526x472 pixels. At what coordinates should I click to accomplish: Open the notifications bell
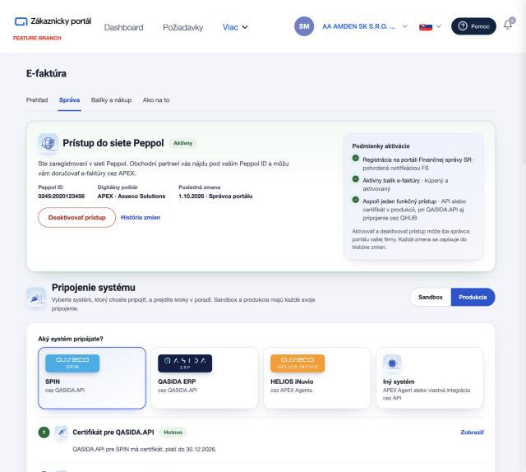click(x=508, y=25)
